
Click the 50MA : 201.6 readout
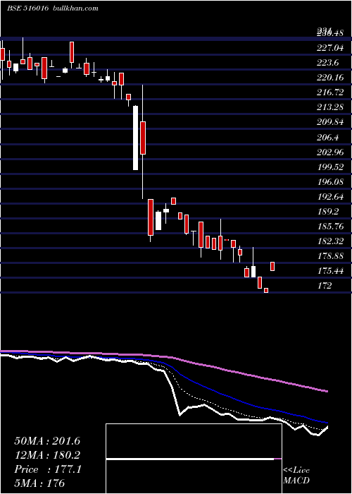[47, 441]
